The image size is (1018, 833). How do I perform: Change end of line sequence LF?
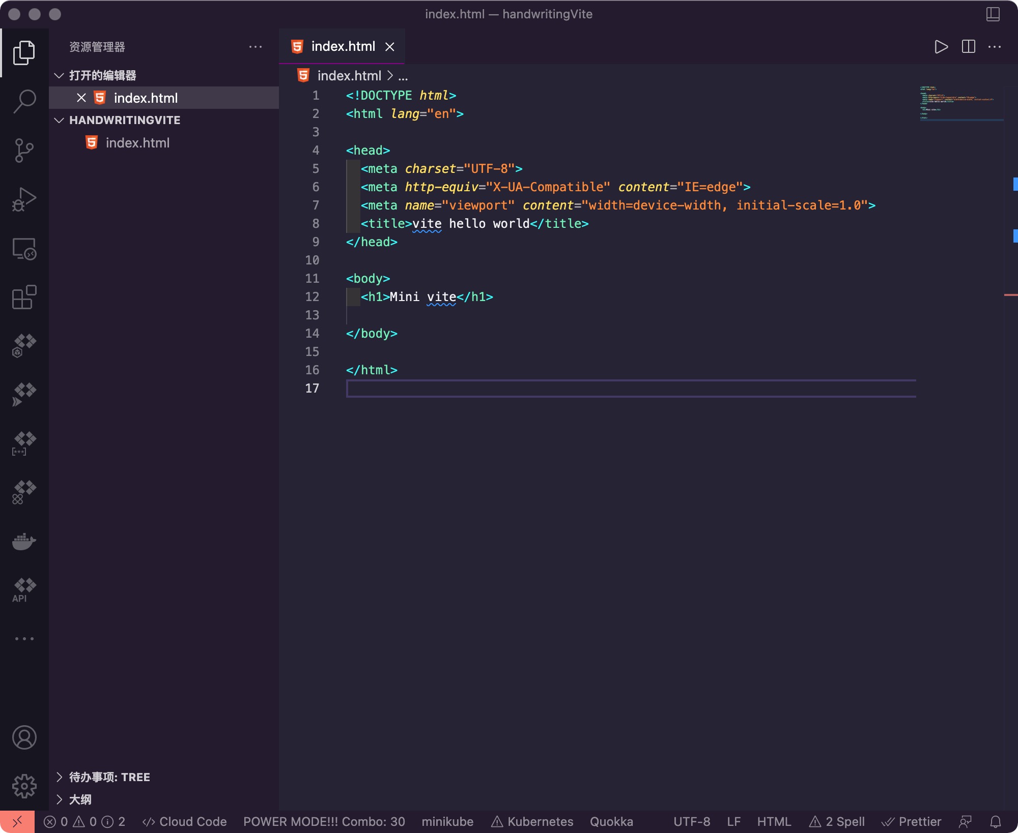click(x=733, y=821)
